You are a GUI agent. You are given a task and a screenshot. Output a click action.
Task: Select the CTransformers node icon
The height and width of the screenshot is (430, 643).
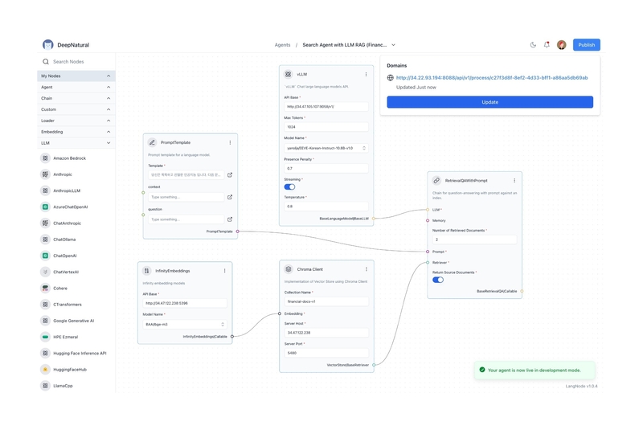tap(45, 305)
